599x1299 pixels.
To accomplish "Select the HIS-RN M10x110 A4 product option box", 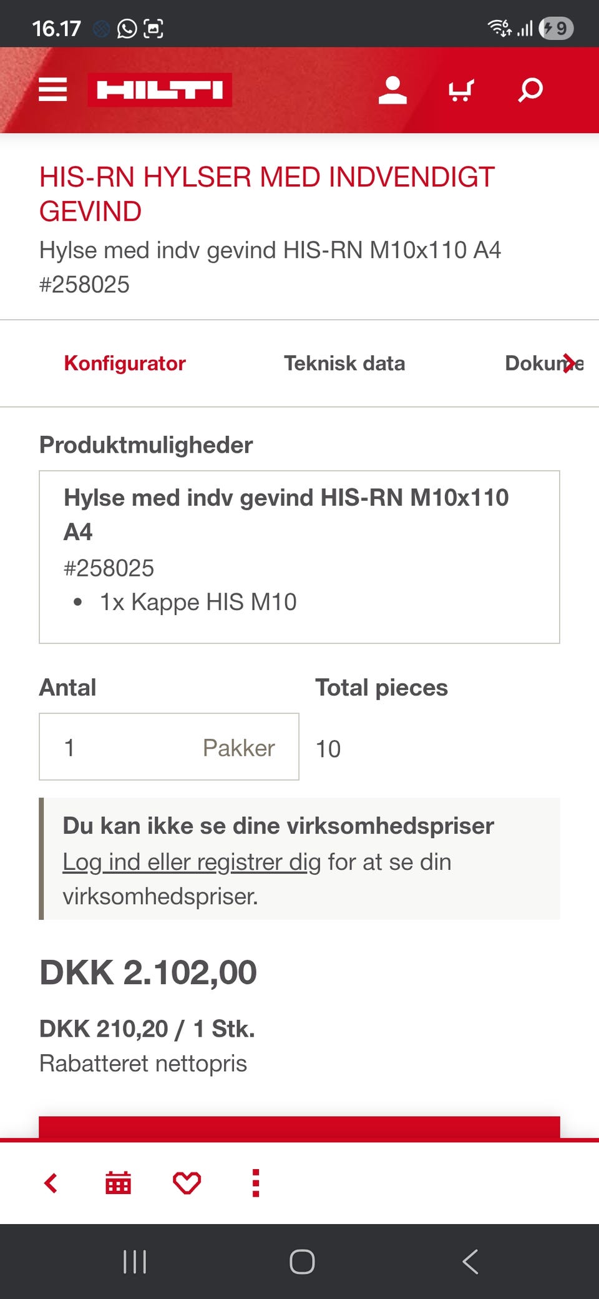I will [299, 556].
